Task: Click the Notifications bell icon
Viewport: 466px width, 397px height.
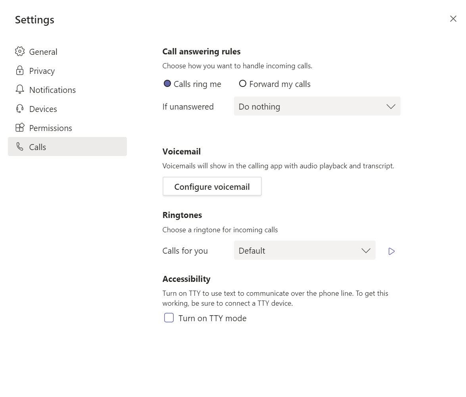Action: click(x=20, y=89)
